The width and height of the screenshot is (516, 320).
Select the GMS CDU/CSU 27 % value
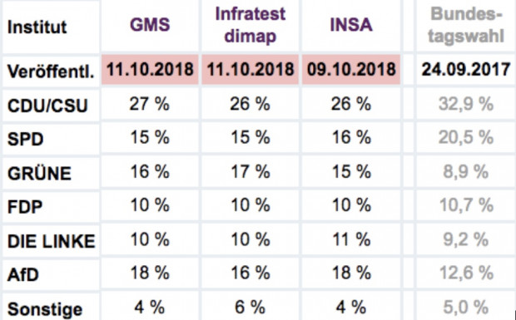[150, 104]
